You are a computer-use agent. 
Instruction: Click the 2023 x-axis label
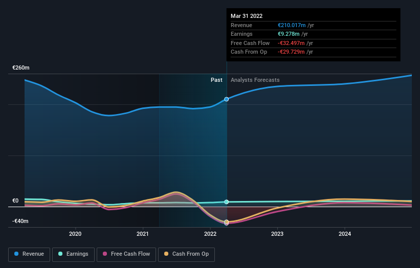[277, 234]
